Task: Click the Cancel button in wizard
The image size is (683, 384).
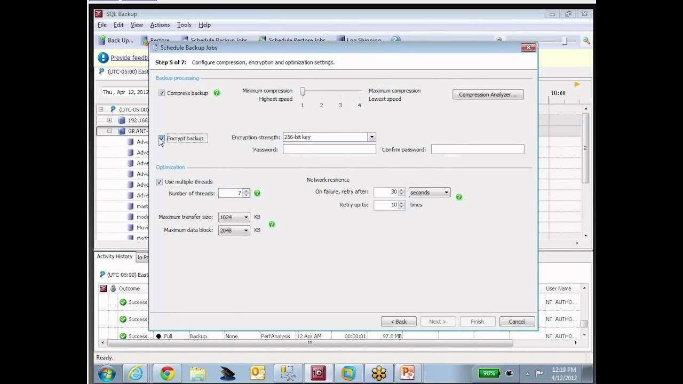Action: coord(517,322)
